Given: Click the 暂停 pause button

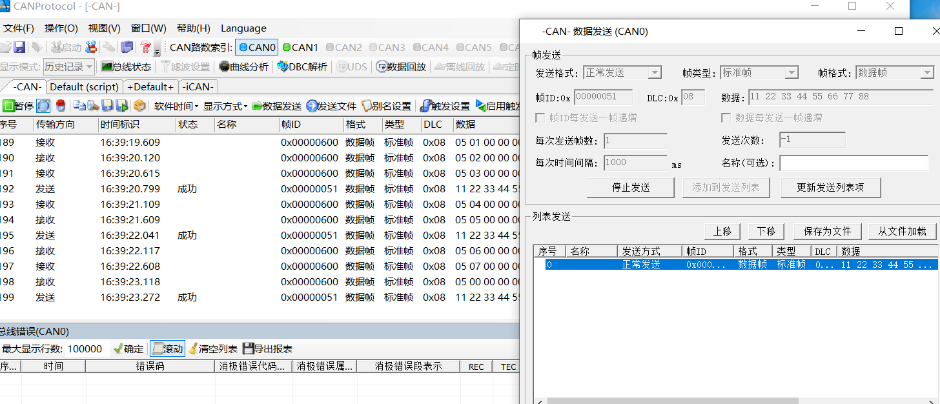Looking at the screenshot, I should point(18,106).
